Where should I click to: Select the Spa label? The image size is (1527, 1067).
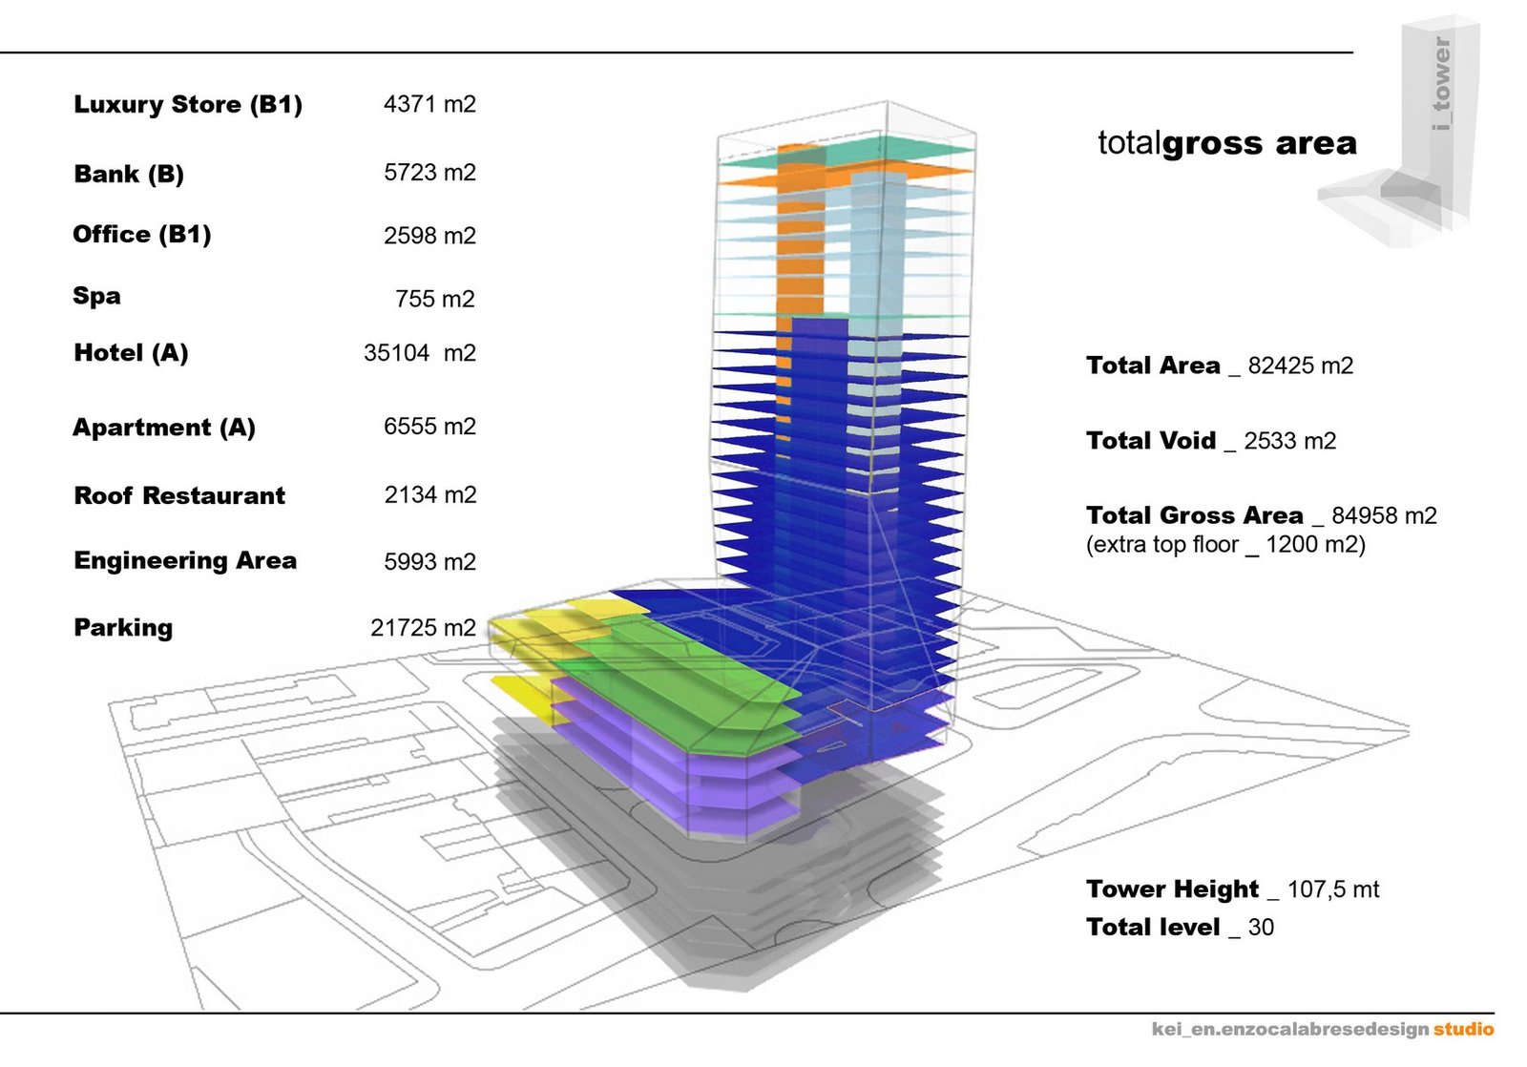96,296
